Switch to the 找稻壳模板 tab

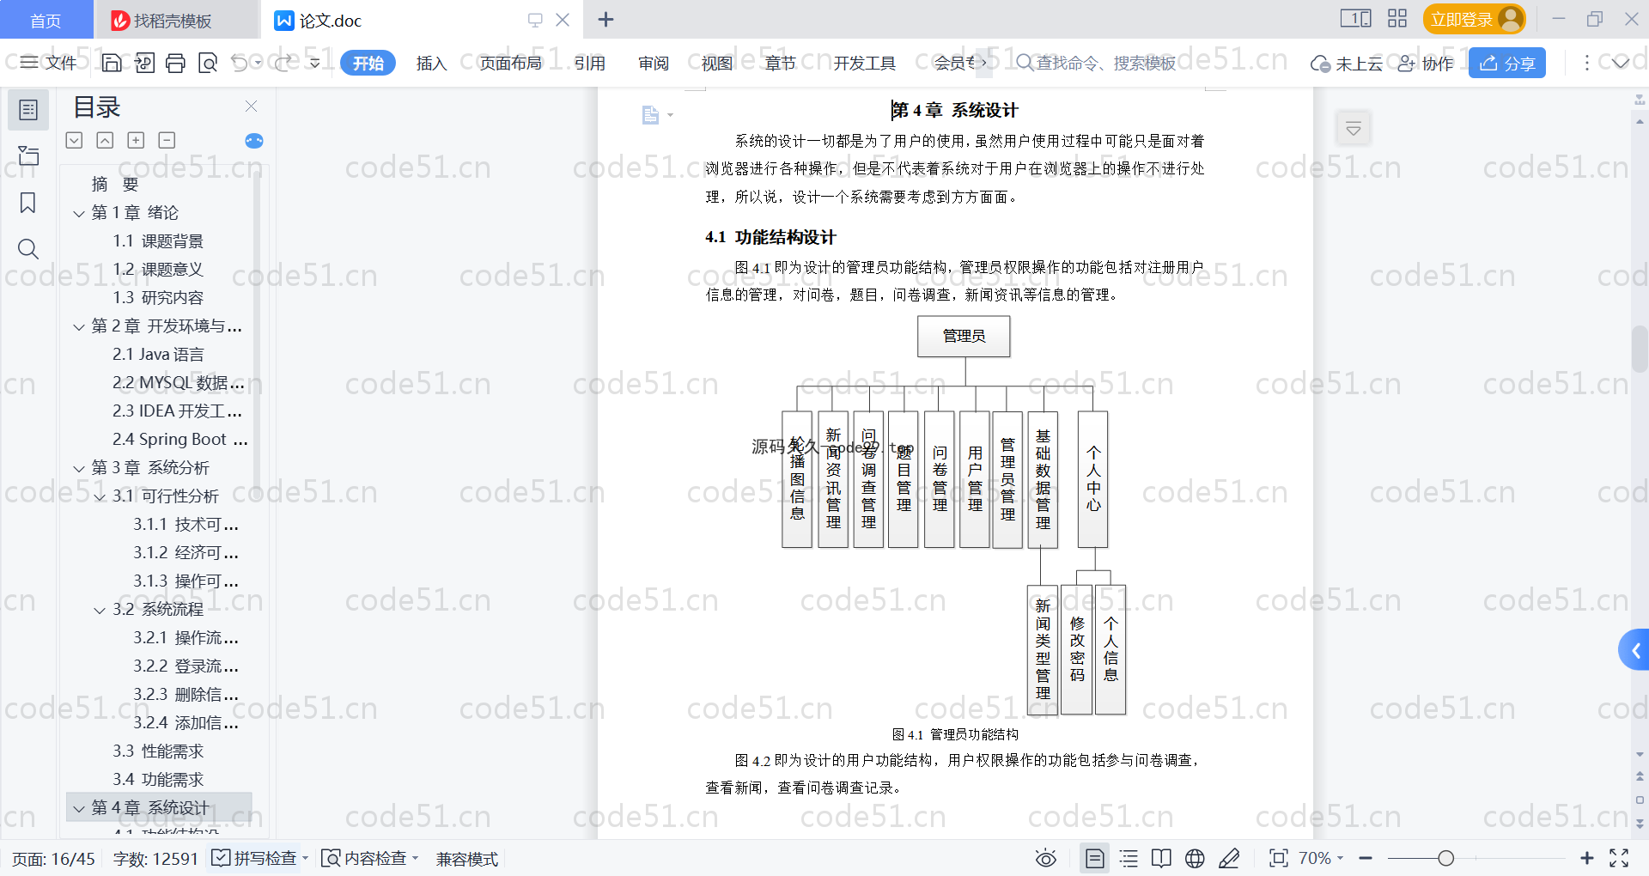coord(175,20)
